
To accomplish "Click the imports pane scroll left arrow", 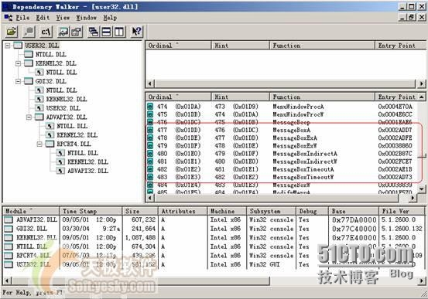I will pyautogui.click(x=150, y=83).
